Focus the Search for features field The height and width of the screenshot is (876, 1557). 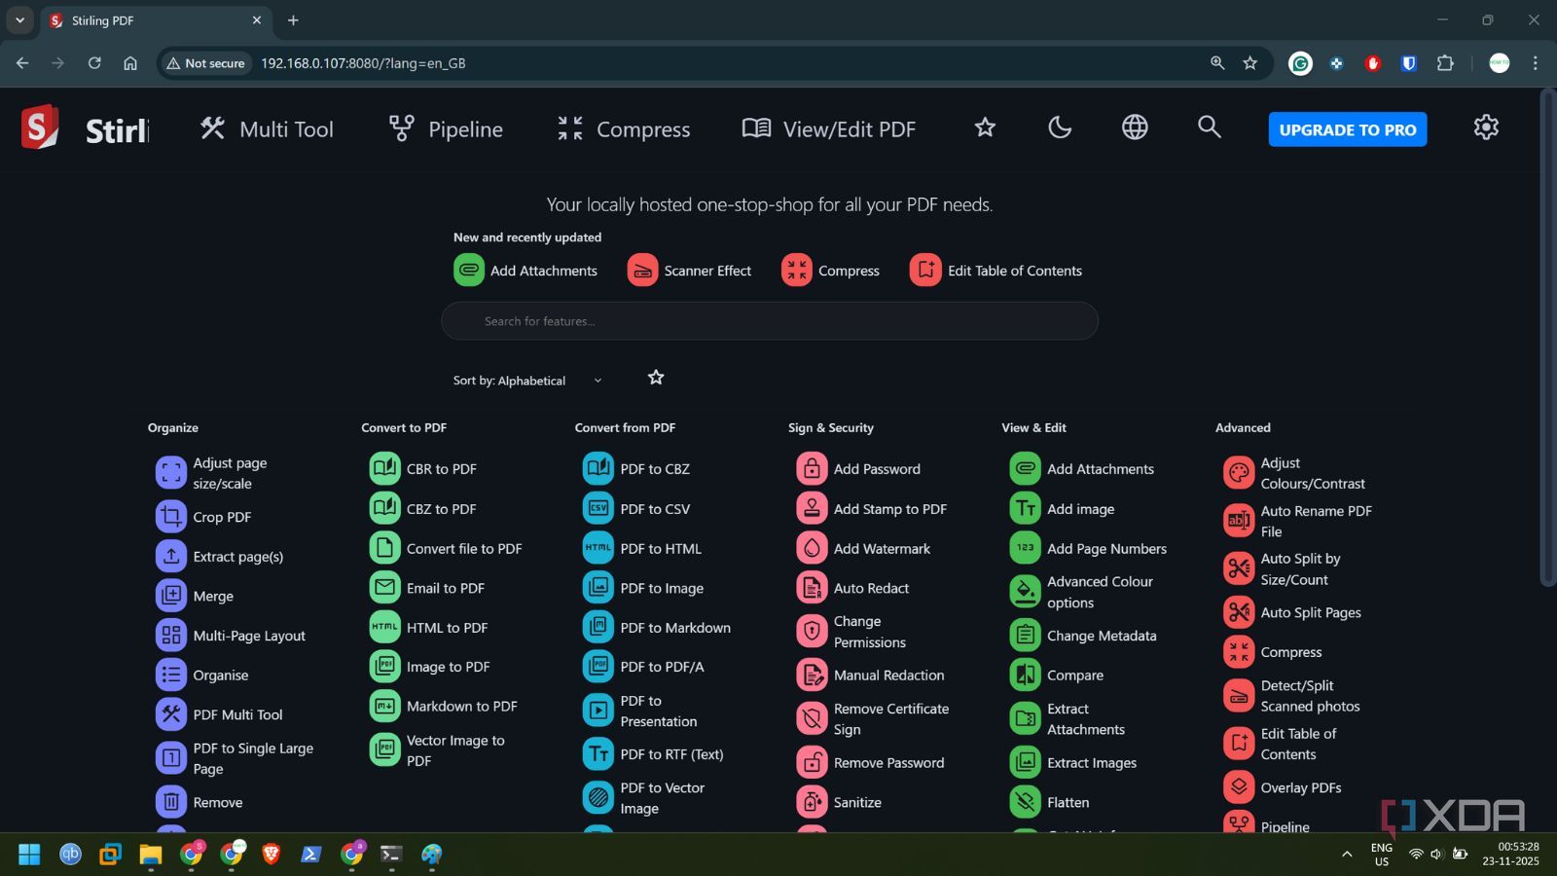click(x=770, y=321)
